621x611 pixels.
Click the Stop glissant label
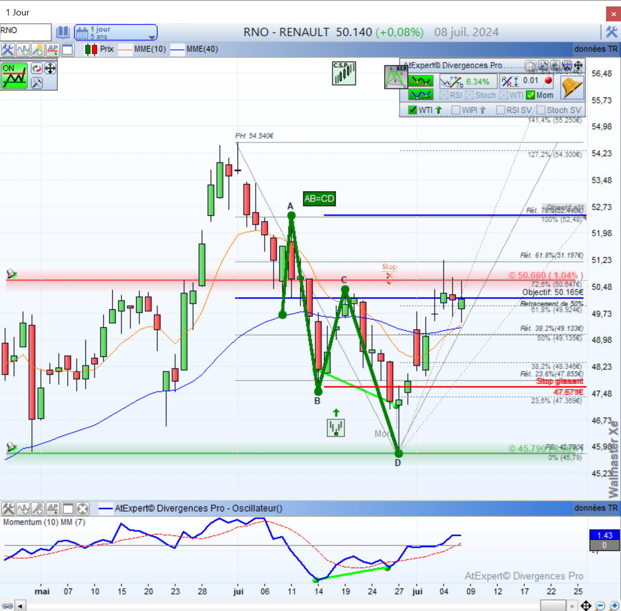560,381
